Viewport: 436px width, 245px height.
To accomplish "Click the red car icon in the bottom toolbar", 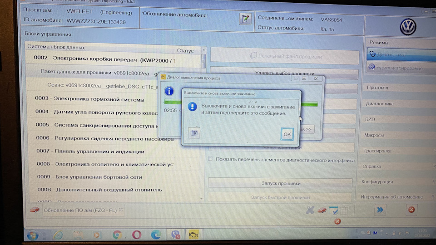I will coord(322,210).
